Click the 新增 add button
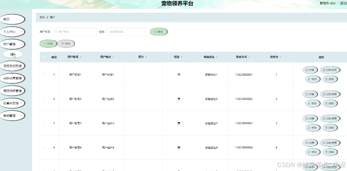This screenshot has height=171, width=347. pos(48,44)
